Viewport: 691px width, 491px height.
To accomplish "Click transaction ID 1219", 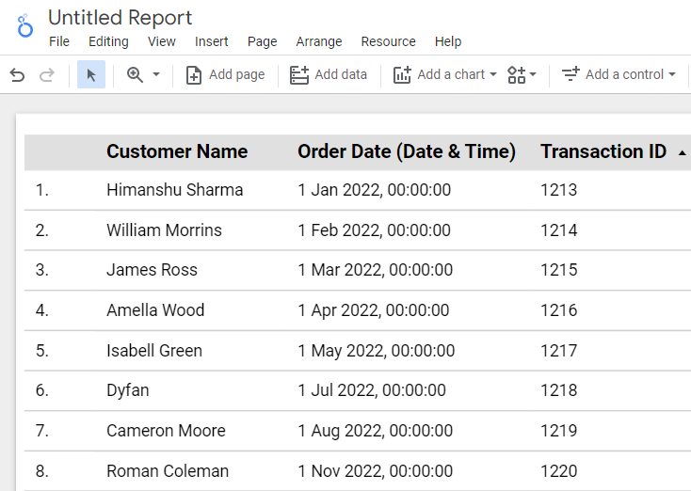I will click(559, 431).
